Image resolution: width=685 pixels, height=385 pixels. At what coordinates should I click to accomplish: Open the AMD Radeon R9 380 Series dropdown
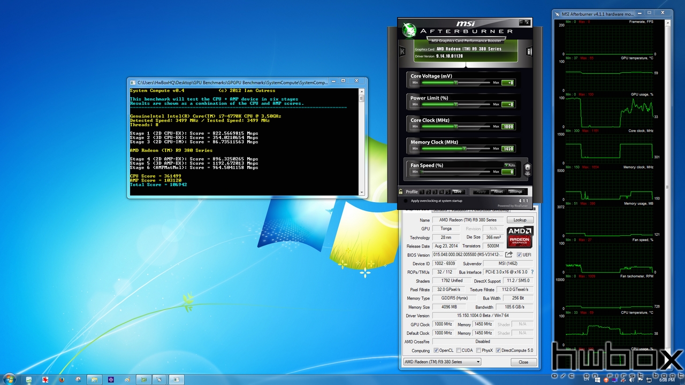coord(442,361)
